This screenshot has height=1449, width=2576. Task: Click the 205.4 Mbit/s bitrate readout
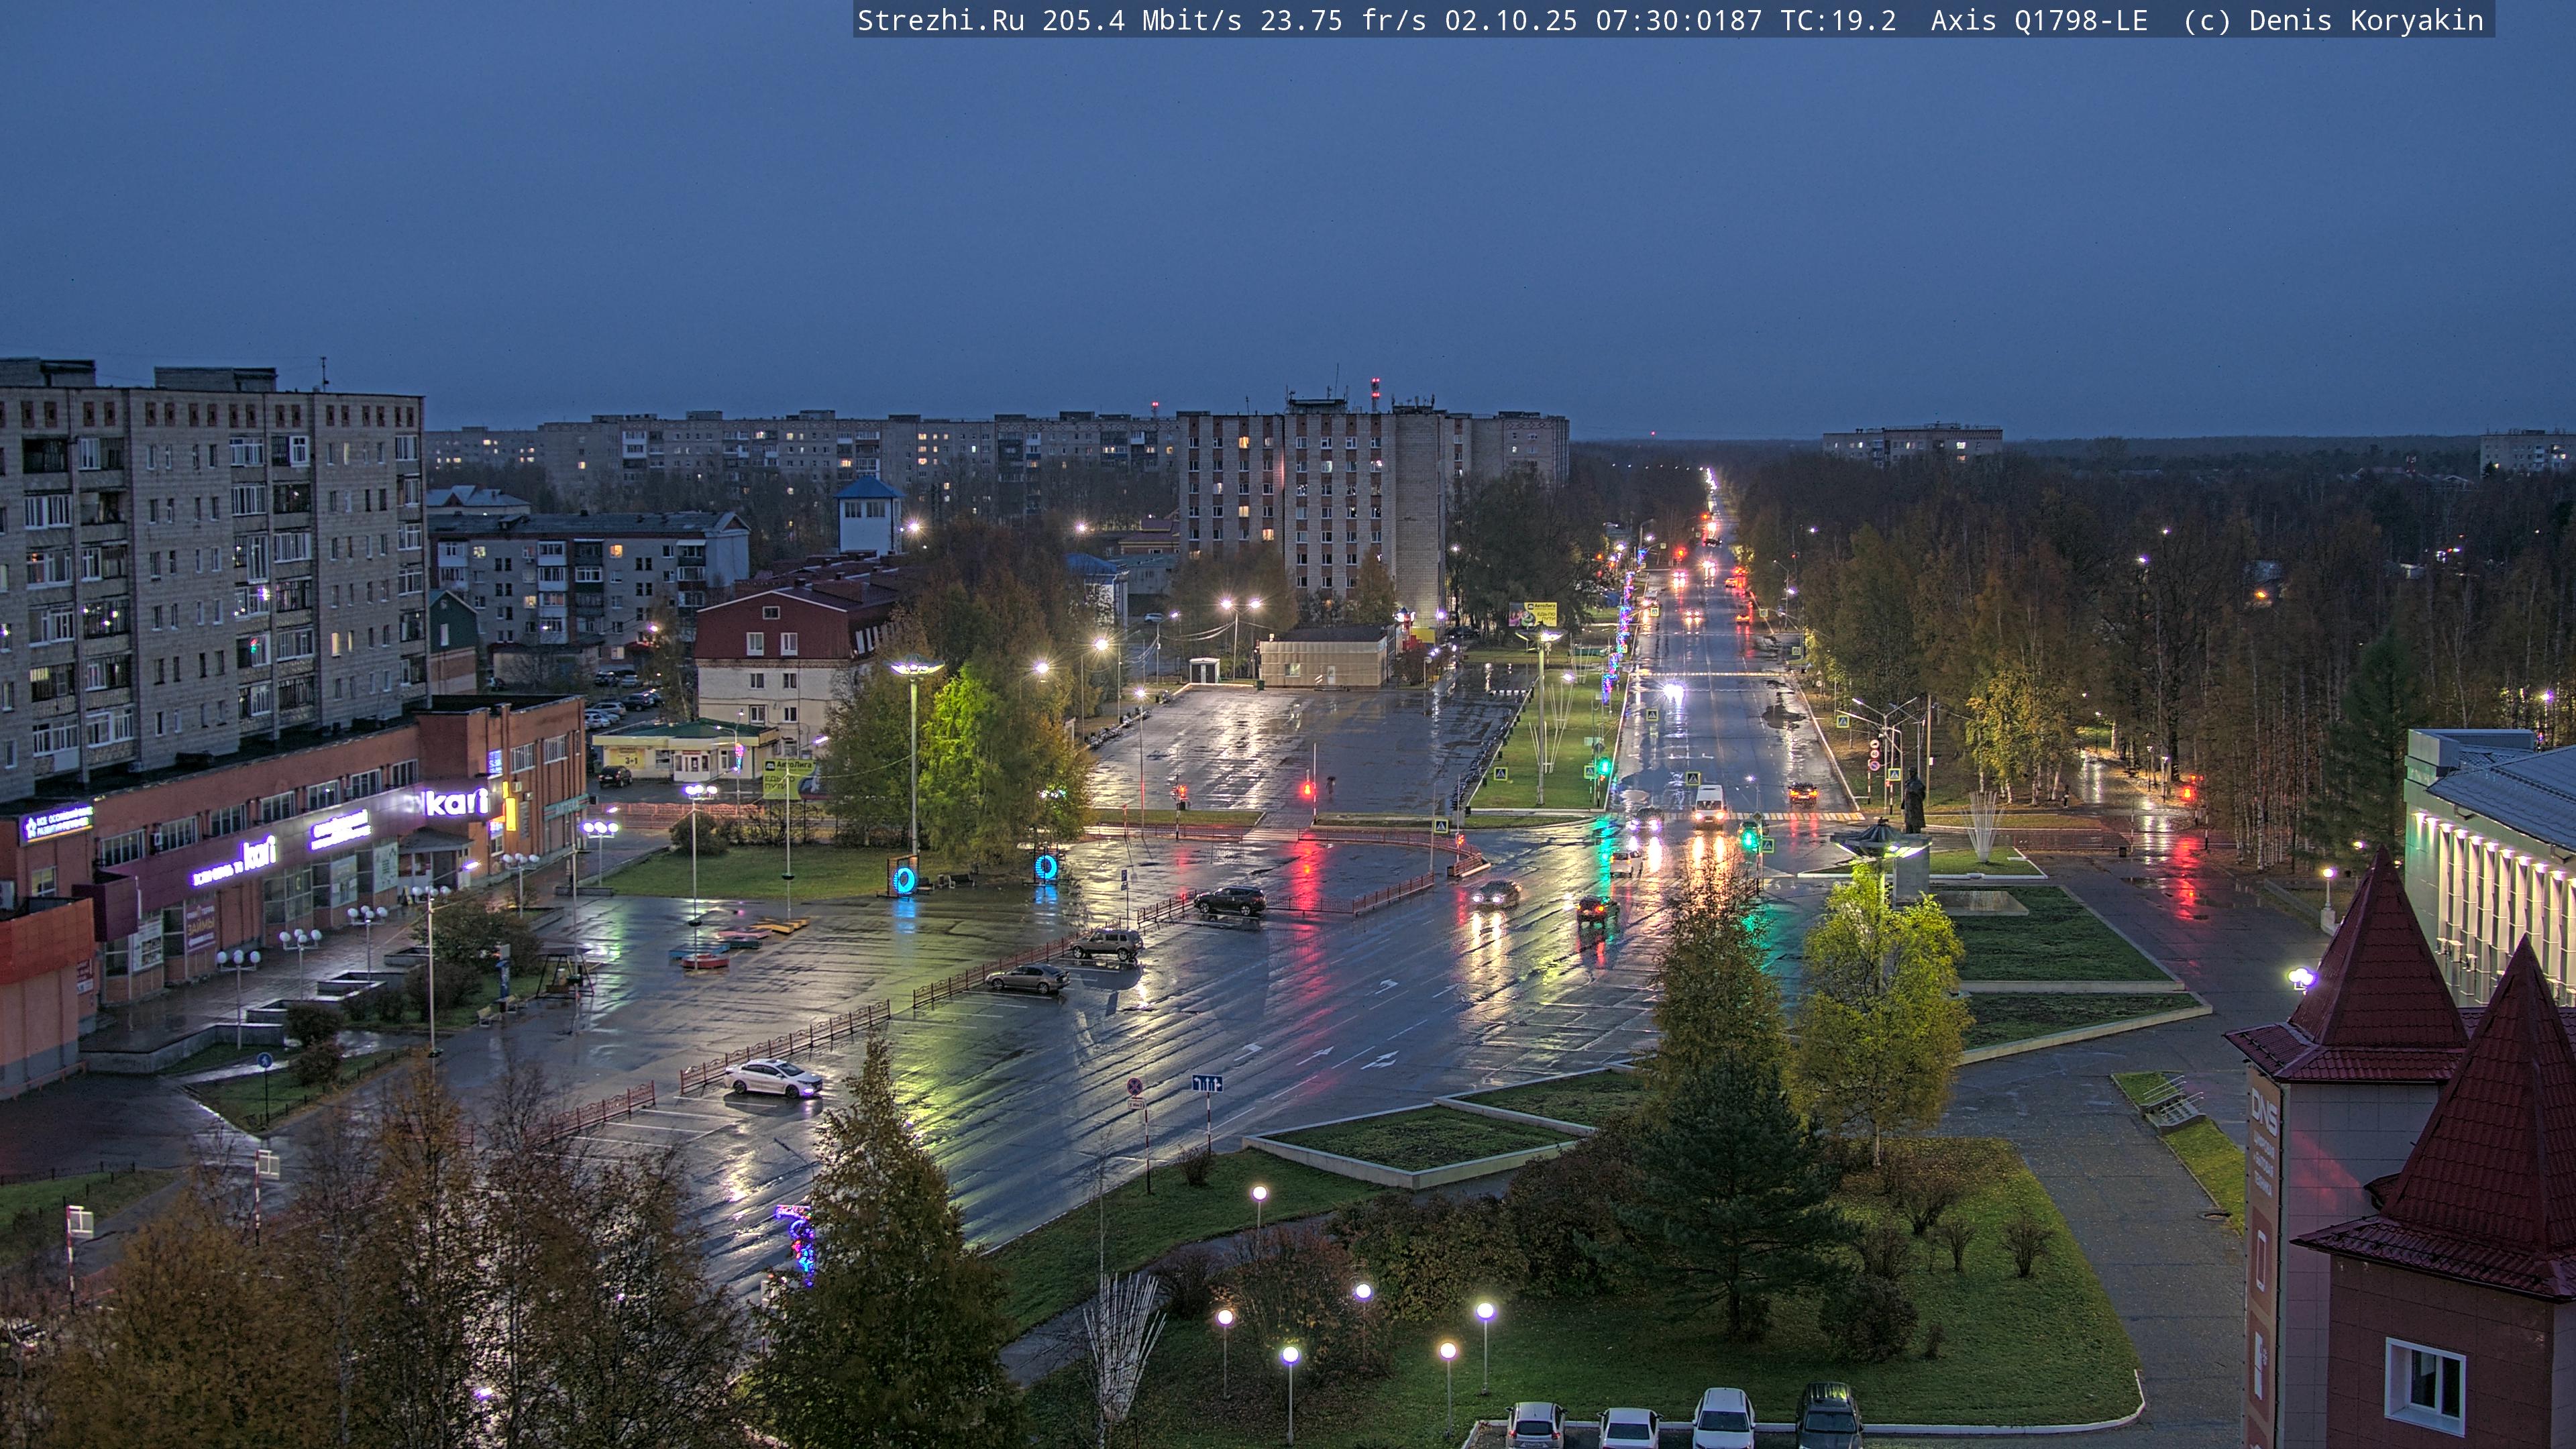tap(1141, 20)
